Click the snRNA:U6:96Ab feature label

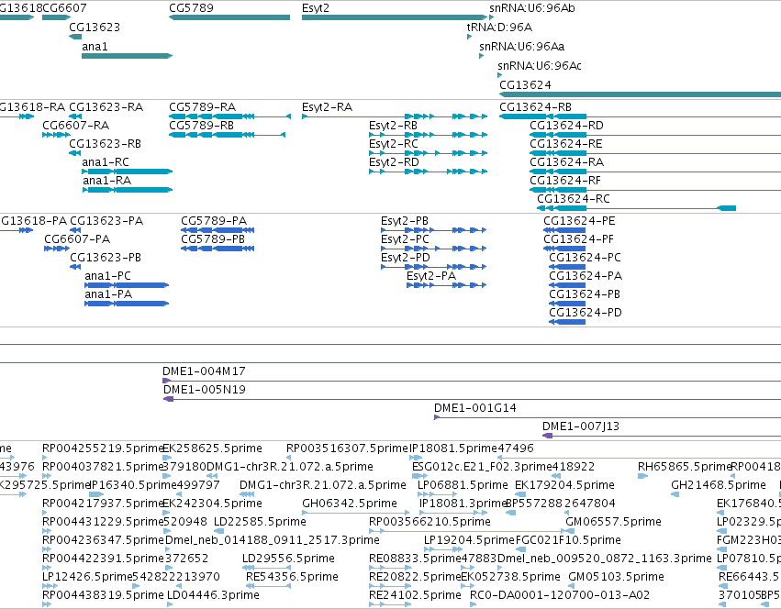coord(532,8)
